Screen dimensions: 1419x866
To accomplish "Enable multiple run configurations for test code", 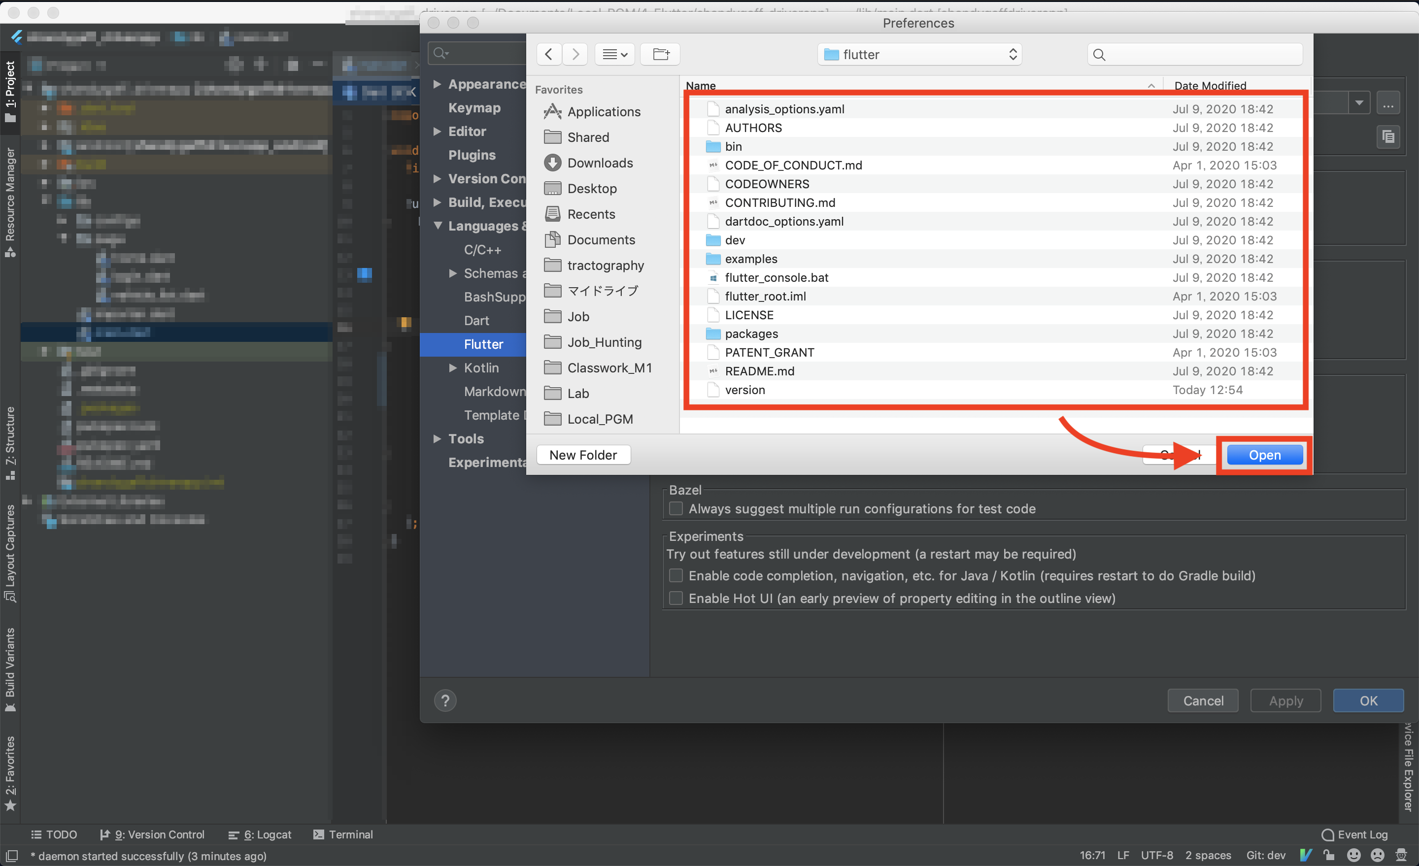I will (x=676, y=508).
